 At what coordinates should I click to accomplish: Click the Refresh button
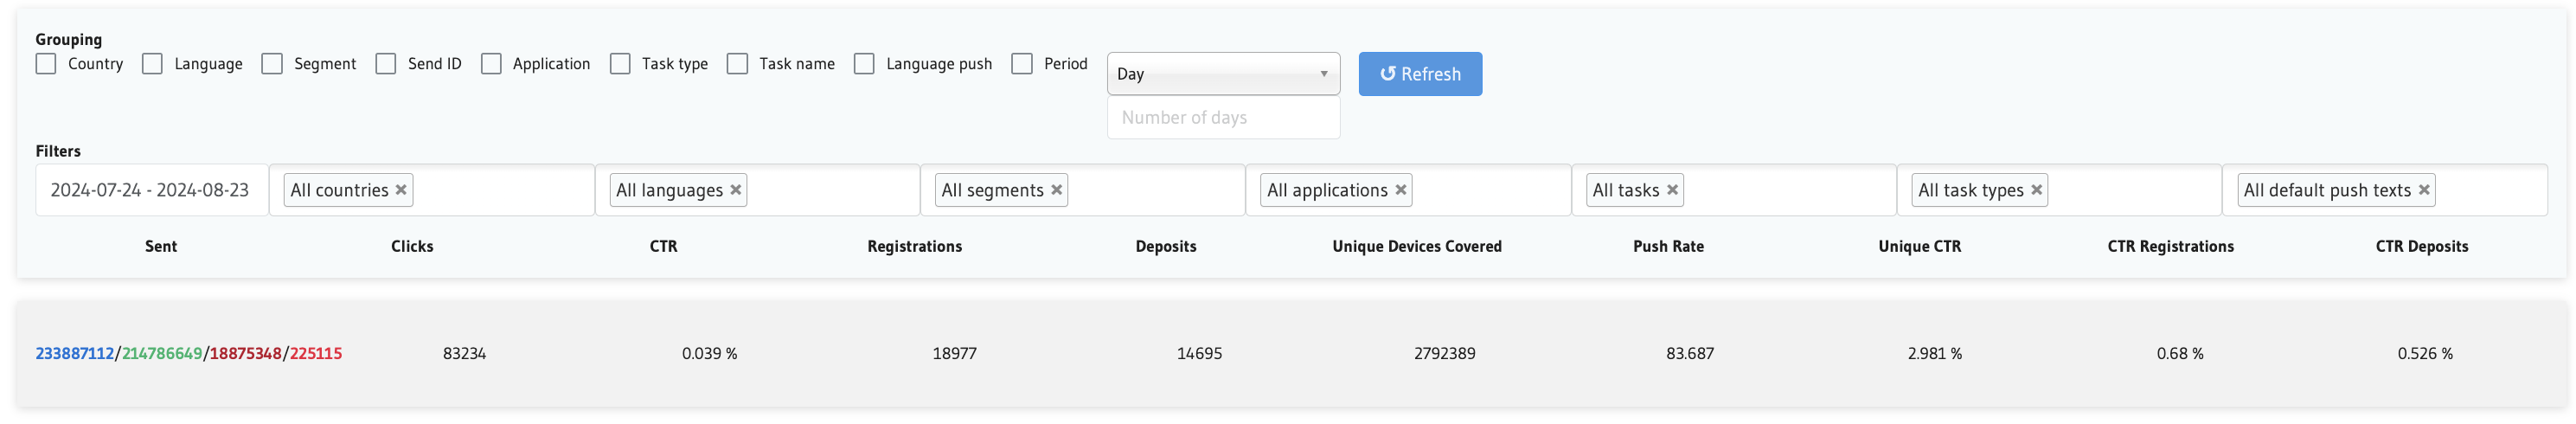coord(1420,74)
